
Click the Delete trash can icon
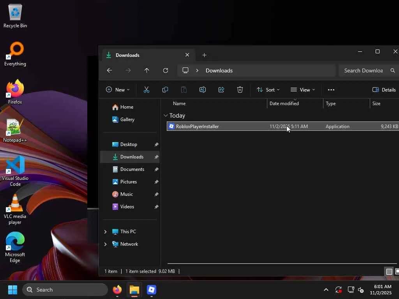pyautogui.click(x=240, y=90)
